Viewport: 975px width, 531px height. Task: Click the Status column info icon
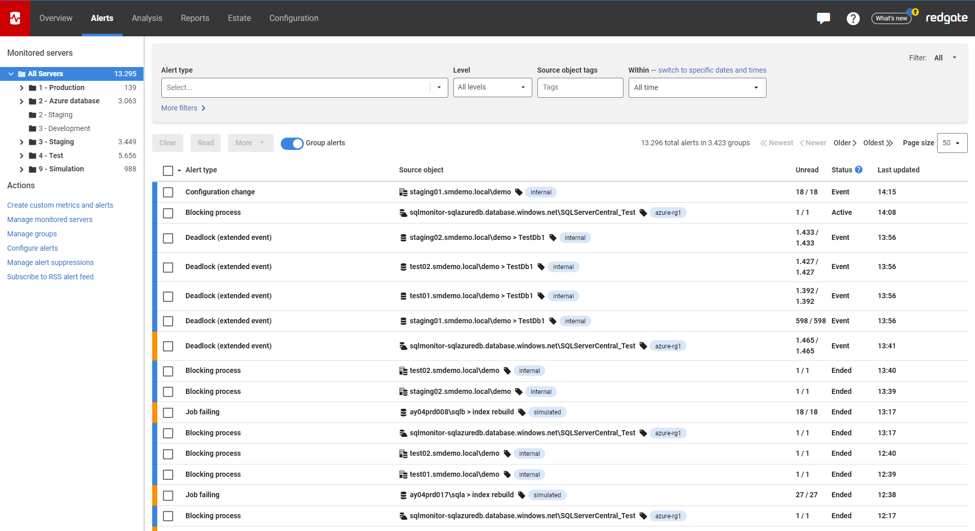[859, 170]
